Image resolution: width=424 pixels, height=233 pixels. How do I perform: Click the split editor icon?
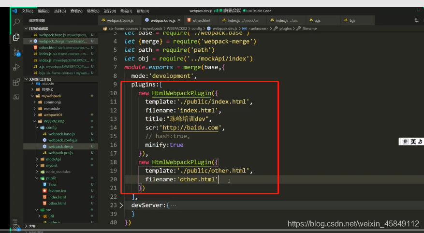(x=416, y=20)
